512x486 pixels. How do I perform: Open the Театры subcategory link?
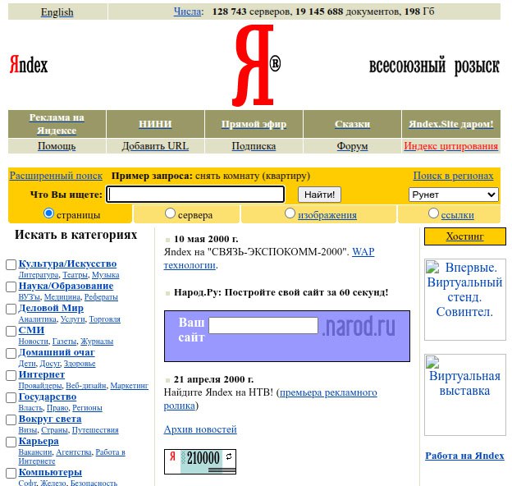pyautogui.click(x=75, y=275)
